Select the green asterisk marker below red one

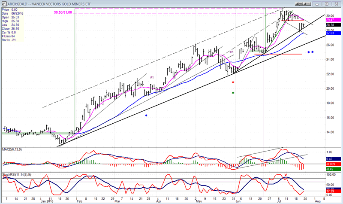pos(233,93)
